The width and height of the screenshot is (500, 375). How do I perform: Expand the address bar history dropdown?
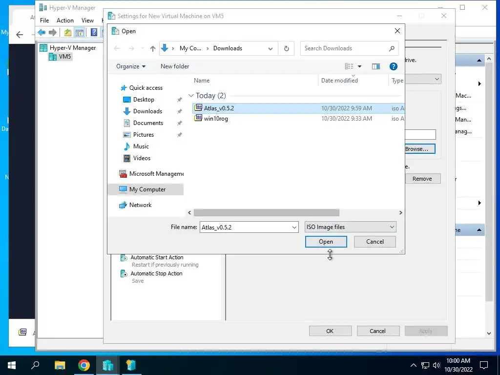(270, 48)
